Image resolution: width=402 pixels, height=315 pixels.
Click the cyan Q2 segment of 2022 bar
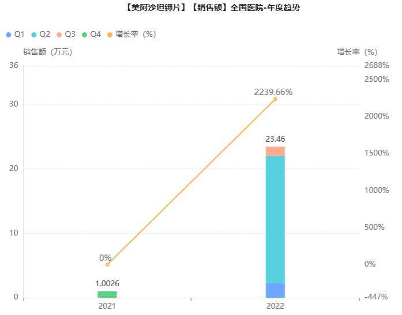point(275,219)
